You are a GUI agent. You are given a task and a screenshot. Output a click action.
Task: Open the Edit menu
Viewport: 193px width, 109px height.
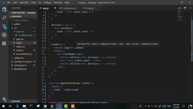[x=15, y=2]
